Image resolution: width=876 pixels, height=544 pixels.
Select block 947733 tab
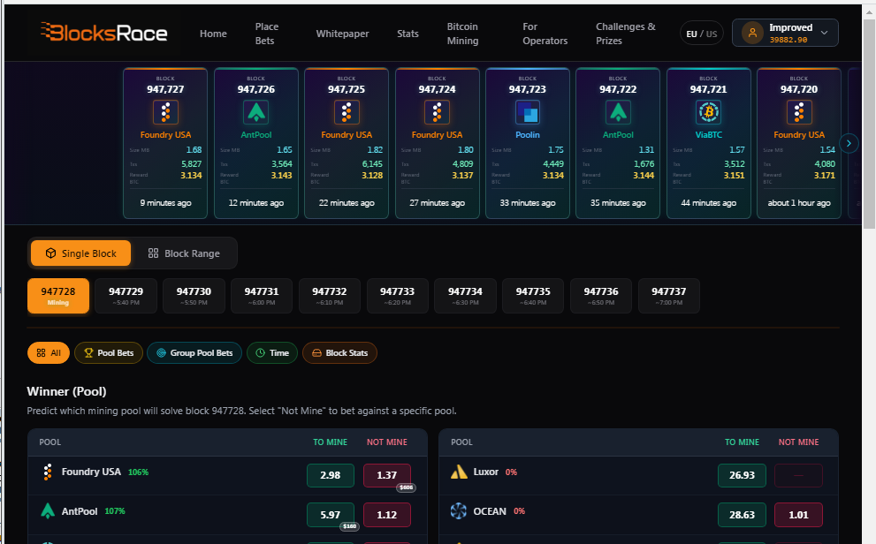point(397,296)
